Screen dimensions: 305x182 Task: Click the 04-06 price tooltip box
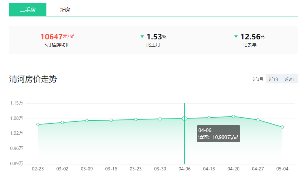point(218,134)
